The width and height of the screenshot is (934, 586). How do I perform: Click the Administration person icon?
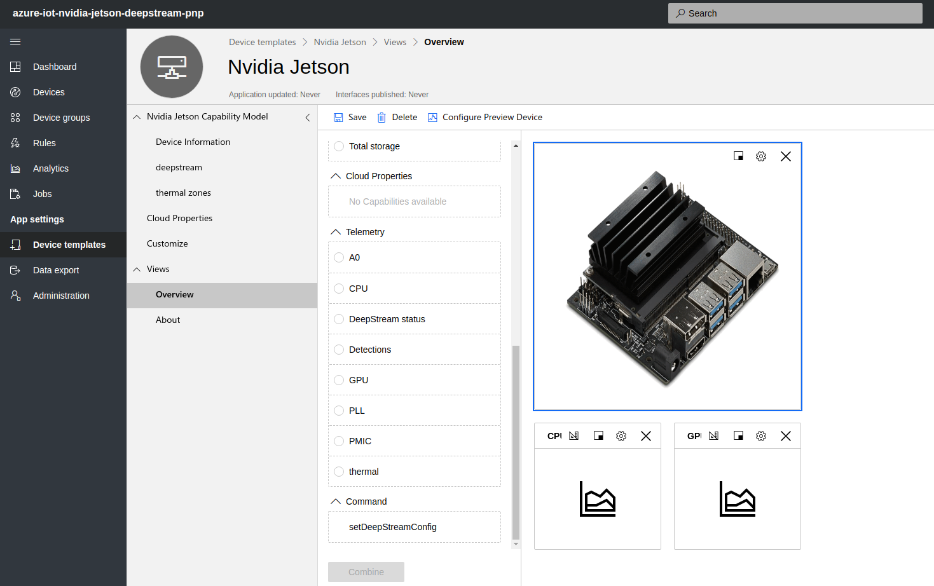point(15,296)
